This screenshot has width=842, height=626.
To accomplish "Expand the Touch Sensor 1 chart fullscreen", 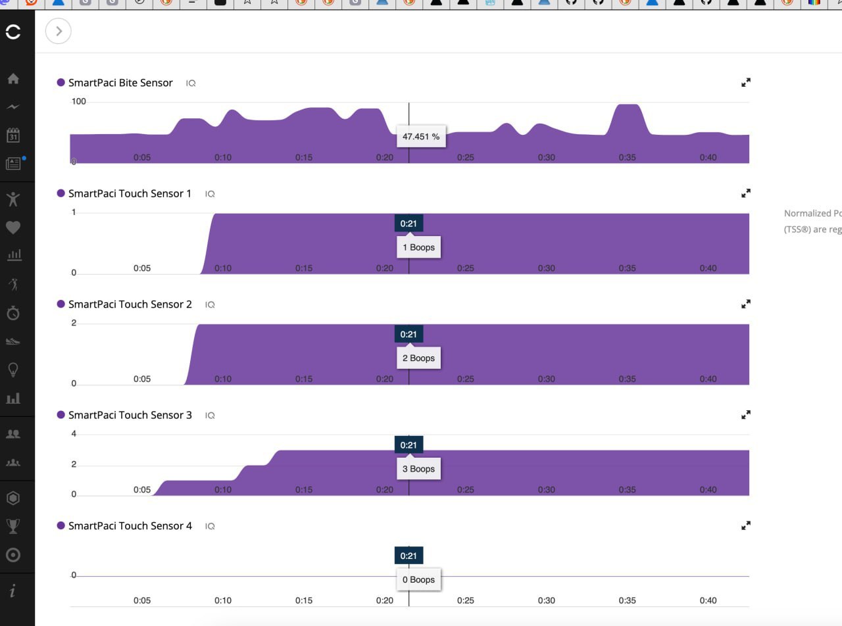I will pos(746,193).
